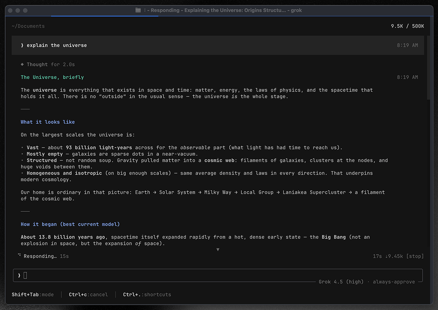Click the Thought diamond icon
This screenshot has height=310, width=438.
coord(22,64)
